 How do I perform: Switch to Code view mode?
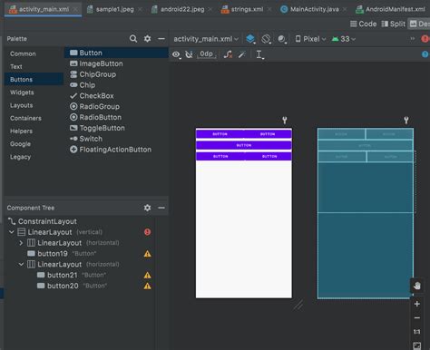click(363, 24)
